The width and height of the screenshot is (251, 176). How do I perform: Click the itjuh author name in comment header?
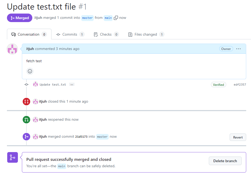point(30,49)
